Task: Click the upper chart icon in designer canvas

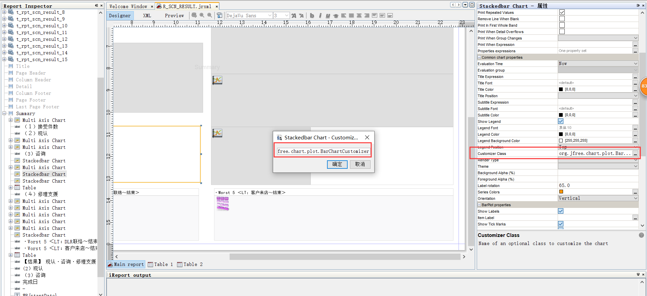Action: coord(217,80)
